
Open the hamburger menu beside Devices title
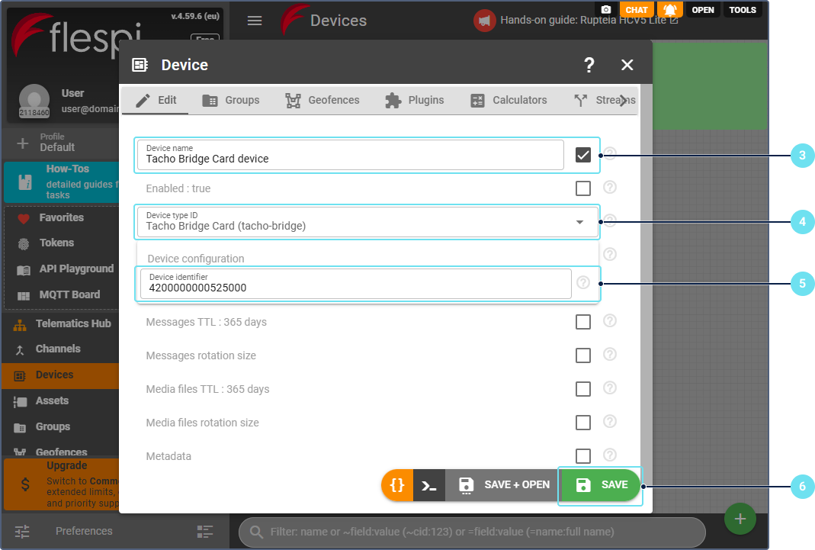(255, 21)
